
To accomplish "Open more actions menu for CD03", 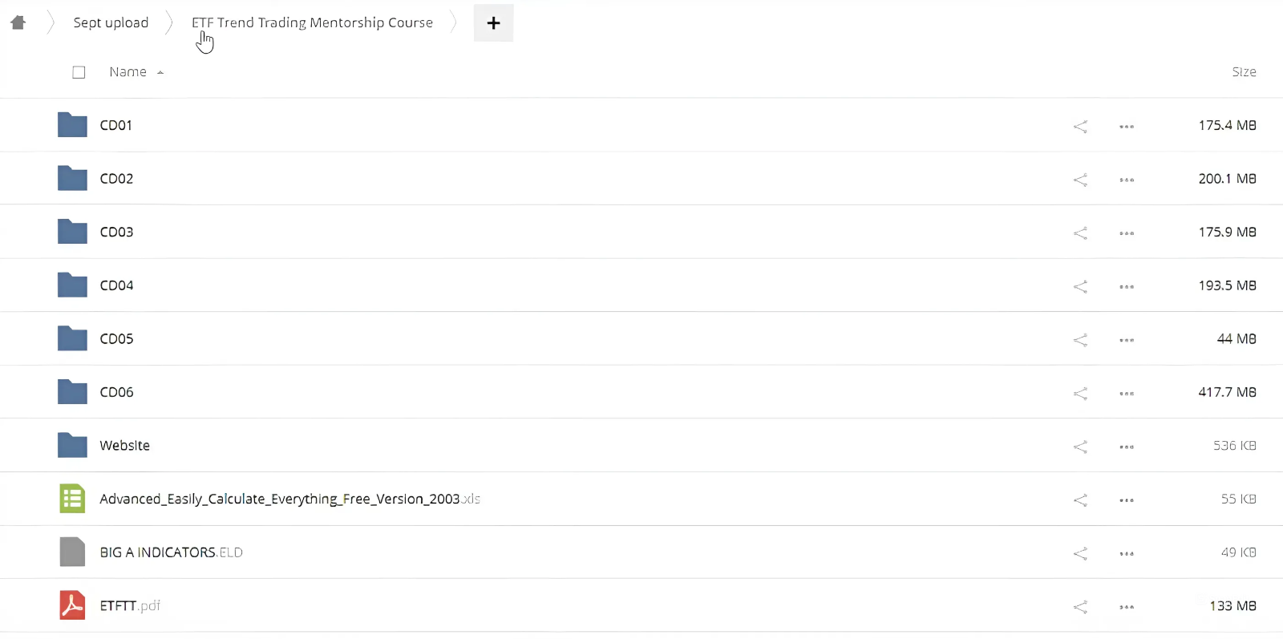I will [1127, 233].
